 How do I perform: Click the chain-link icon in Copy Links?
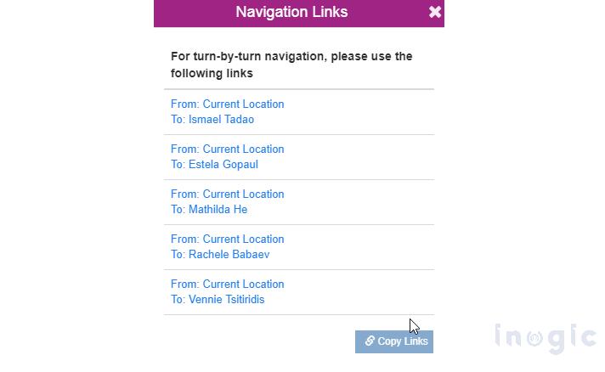[370, 341]
